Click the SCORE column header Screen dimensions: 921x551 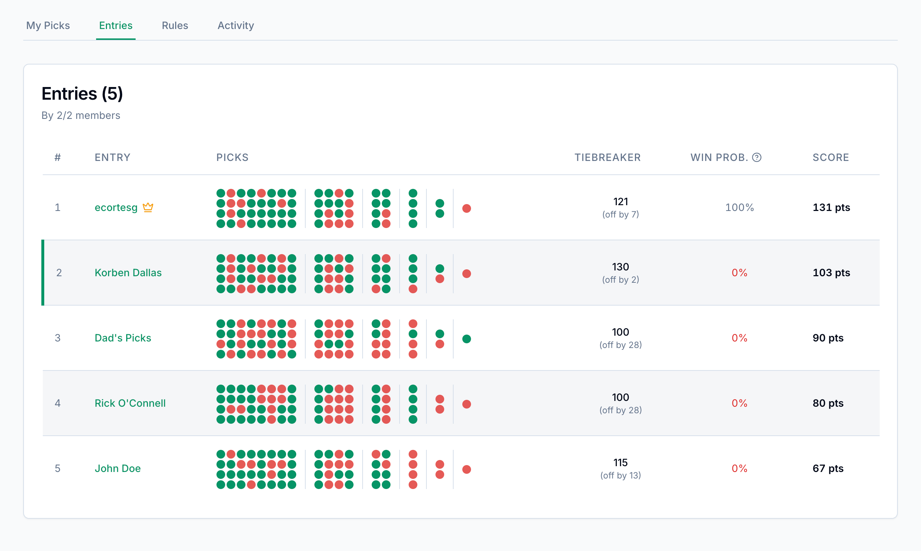(x=830, y=157)
